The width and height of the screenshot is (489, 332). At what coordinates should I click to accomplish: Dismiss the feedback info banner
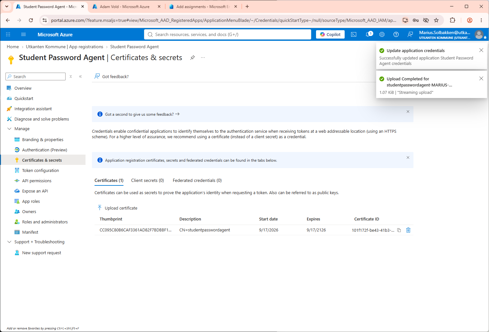(x=408, y=112)
